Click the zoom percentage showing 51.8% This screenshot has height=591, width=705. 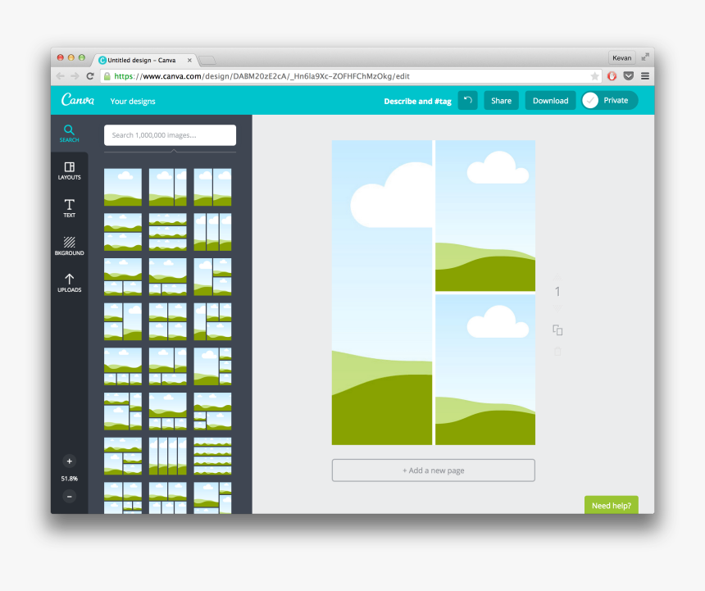click(69, 479)
